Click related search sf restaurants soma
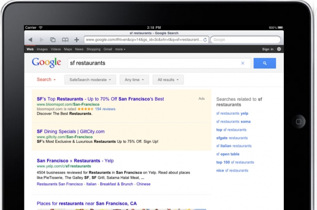 pos(233,121)
